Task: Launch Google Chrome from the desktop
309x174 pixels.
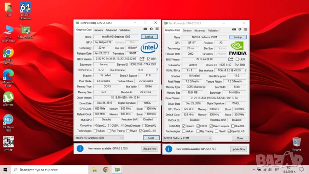Action: [8, 56]
